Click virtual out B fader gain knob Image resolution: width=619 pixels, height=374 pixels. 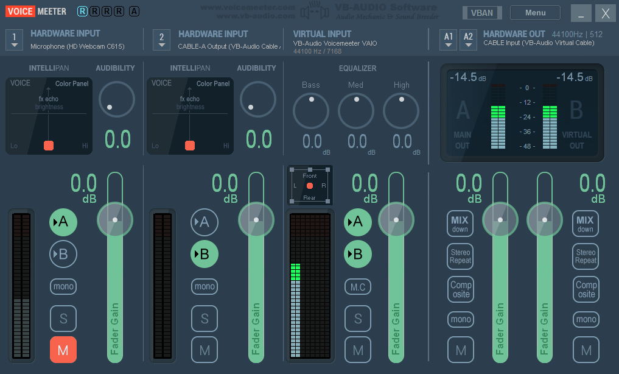545,219
